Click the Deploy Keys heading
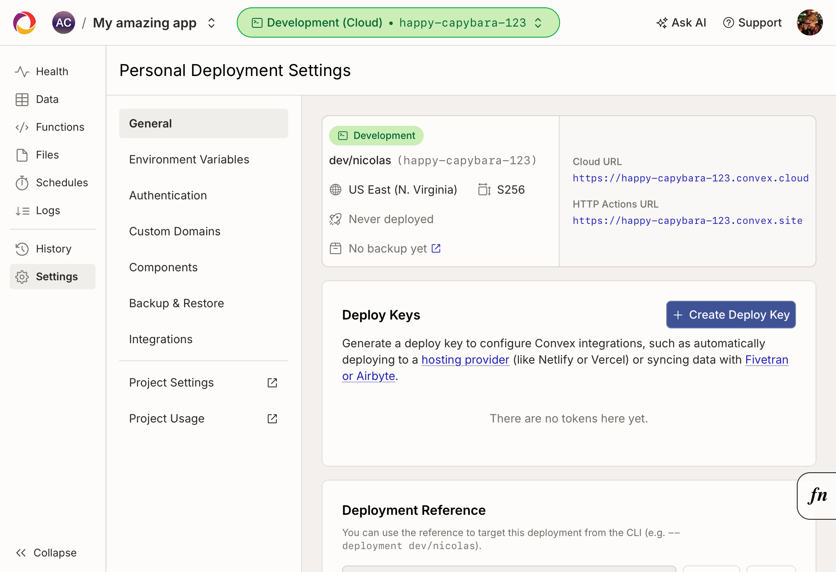 coord(381,315)
